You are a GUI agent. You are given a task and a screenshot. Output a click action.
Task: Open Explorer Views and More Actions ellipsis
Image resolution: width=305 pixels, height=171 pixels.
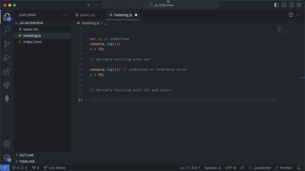pyautogui.click(x=64, y=15)
